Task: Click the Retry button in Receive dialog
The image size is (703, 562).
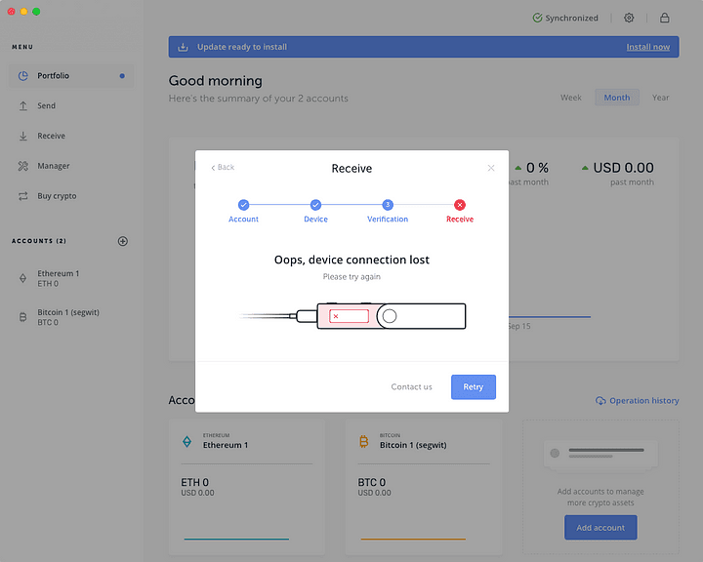Action: point(473,386)
